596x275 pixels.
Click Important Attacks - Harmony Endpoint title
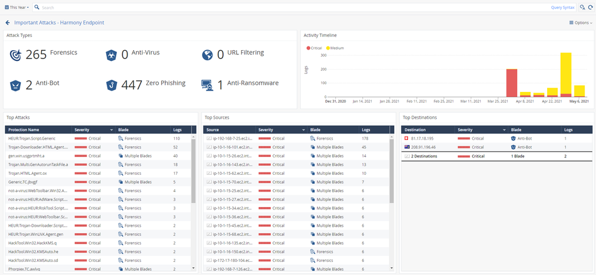click(x=59, y=23)
